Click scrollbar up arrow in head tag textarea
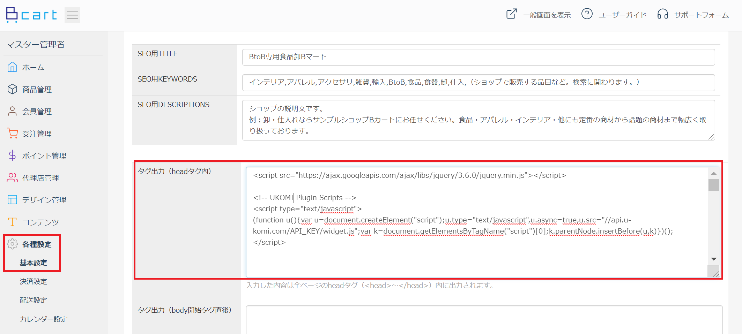Viewport: 742px width, 334px height. [x=714, y=173]
